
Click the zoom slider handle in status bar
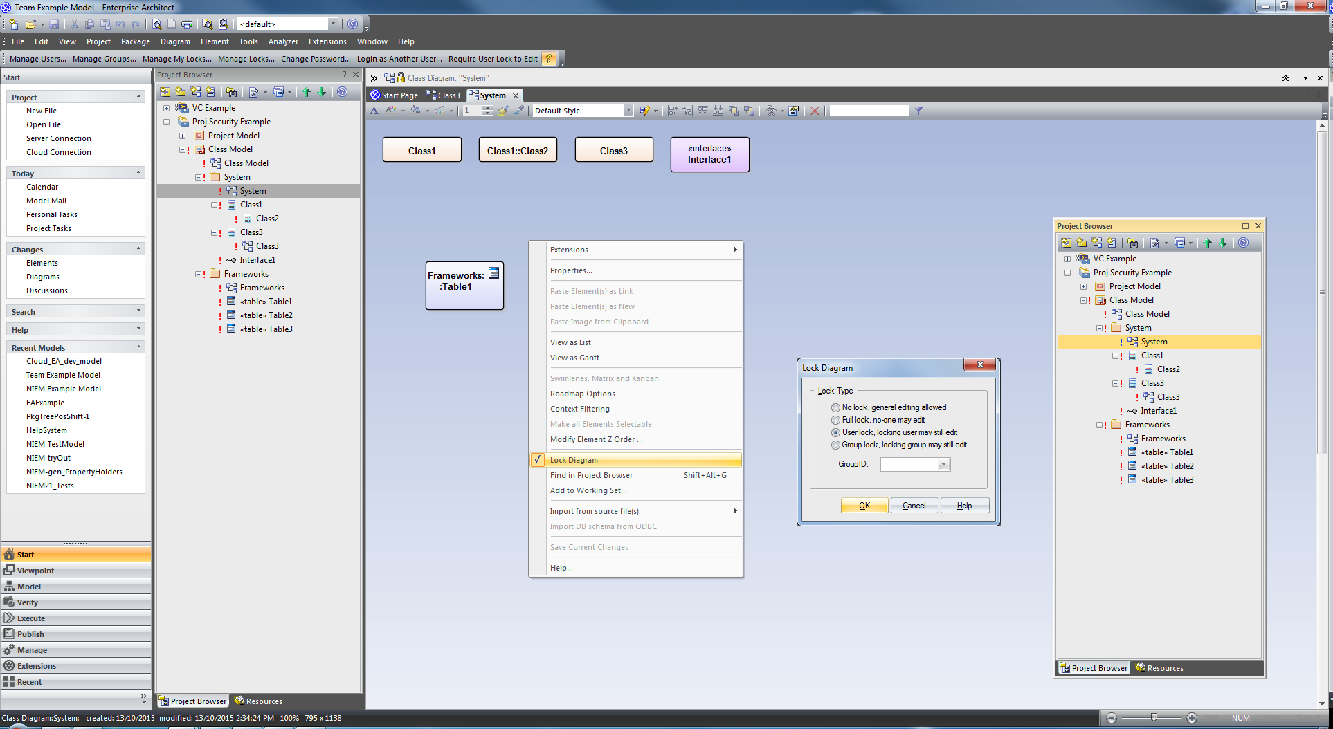pyautogui.click(x=1154, y=718)
